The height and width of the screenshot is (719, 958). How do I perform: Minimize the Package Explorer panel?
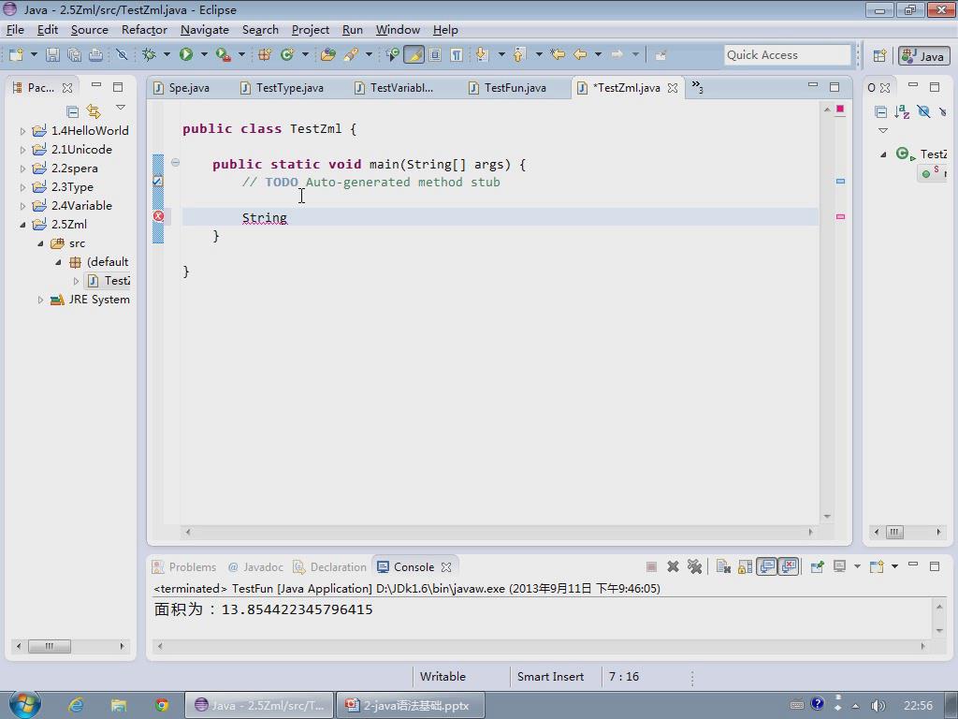tap(96, 85)
